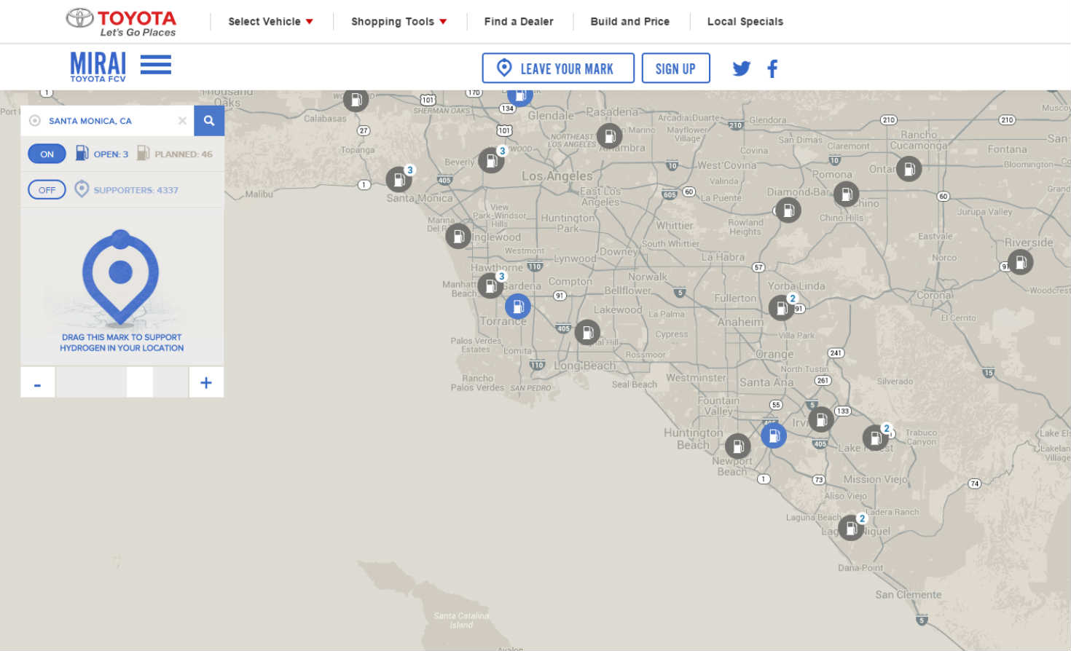Select the blue open station near Irvine
Screen dimensions: 1071x651
pos(774,435)
